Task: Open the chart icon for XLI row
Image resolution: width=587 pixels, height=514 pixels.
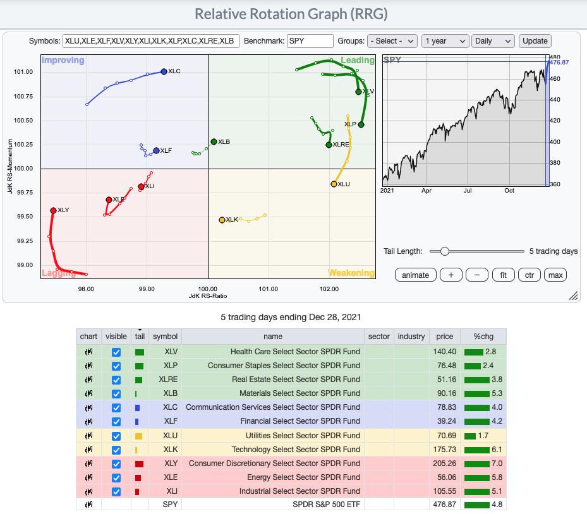Action: click(x=88, y=491)
